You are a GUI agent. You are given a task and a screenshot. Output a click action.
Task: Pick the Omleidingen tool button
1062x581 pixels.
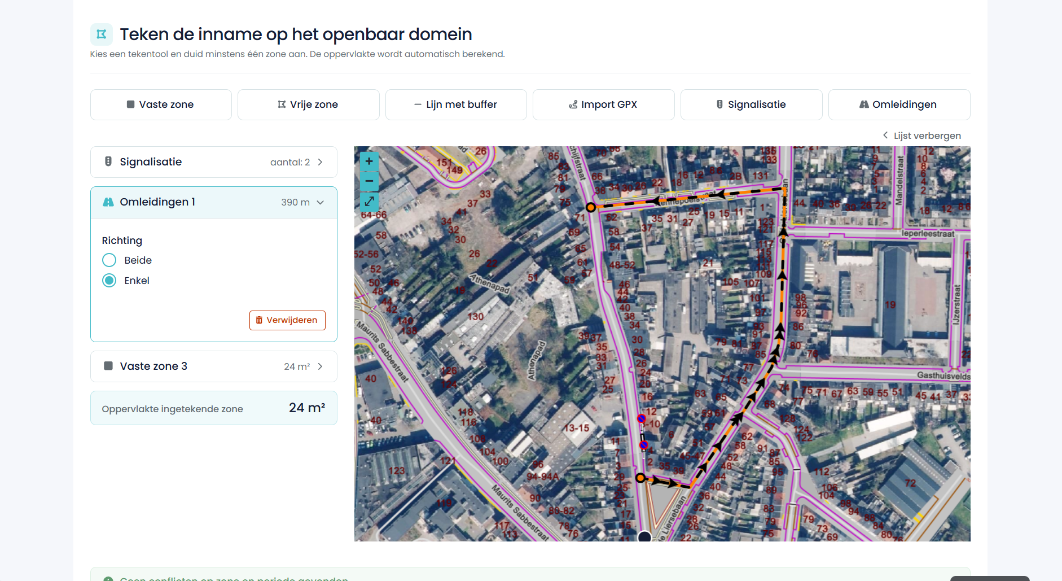899,104
